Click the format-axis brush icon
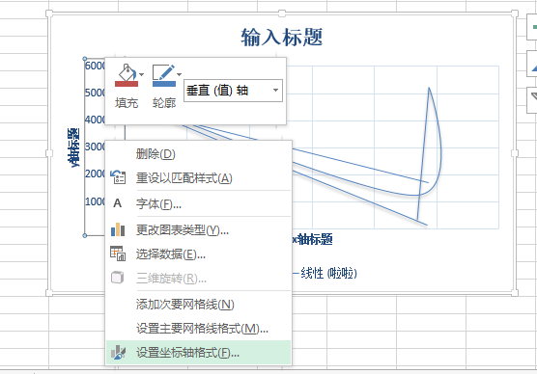Image resolution: width=537 pixels, height=374 pixels. 118,352
